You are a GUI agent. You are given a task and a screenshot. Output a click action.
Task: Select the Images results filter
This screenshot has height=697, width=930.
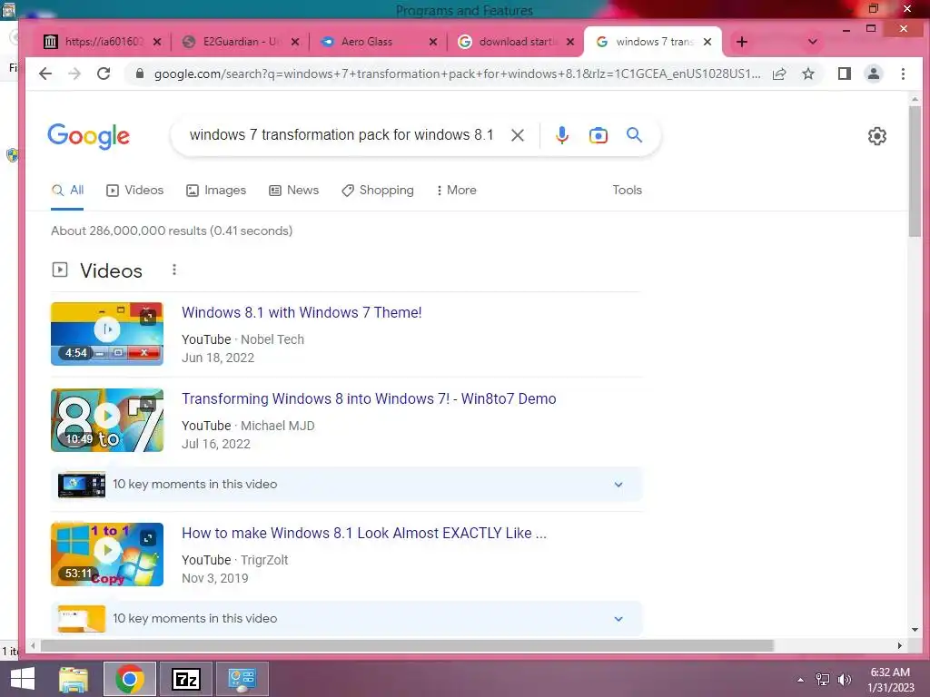(216, 191)
